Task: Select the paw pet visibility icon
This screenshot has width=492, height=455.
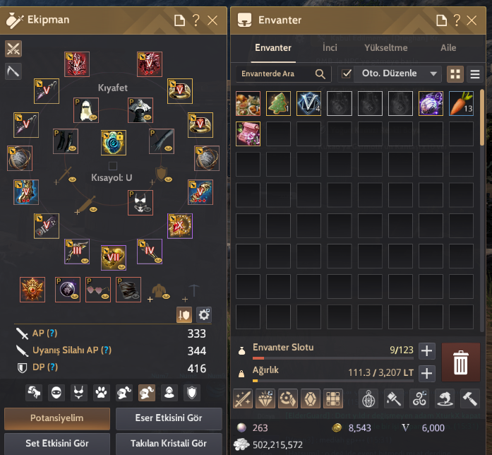Action: tap(101, 393)
